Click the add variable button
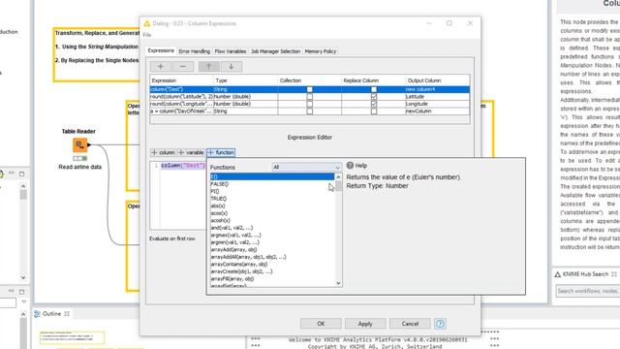 point(191,152)
